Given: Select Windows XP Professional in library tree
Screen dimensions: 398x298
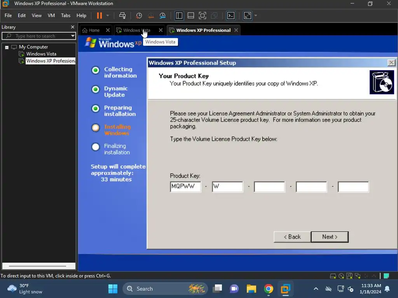Looking at the screenshot, I should pyautogui.click(x=50, y=61).
